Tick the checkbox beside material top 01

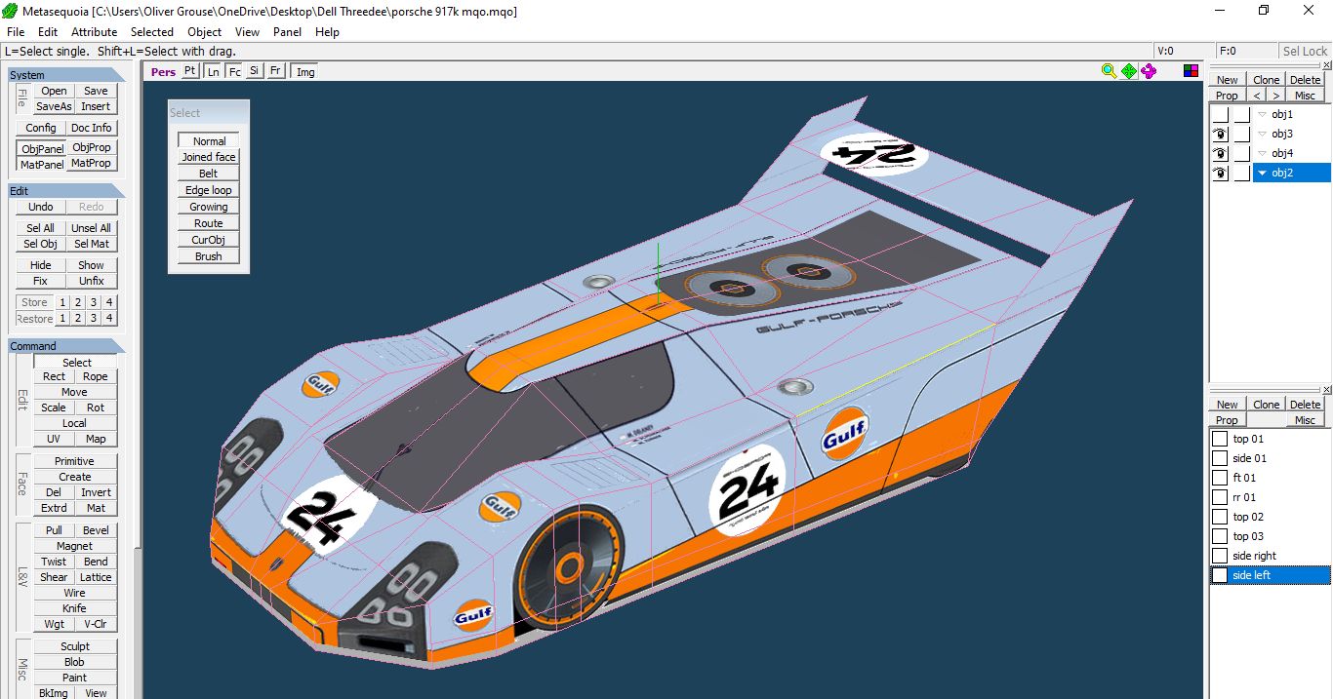coord(1220,439)
